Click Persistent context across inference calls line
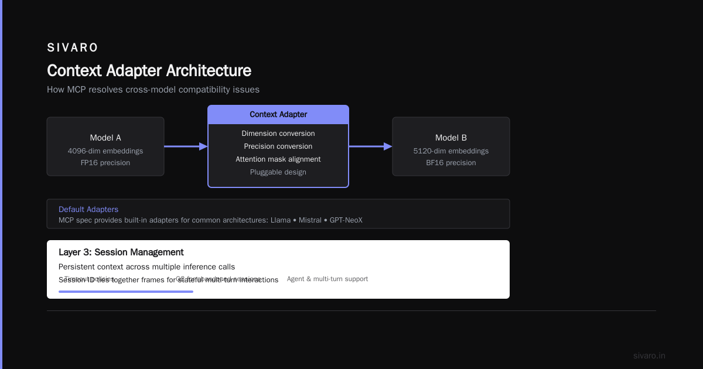 click(146, 267)
